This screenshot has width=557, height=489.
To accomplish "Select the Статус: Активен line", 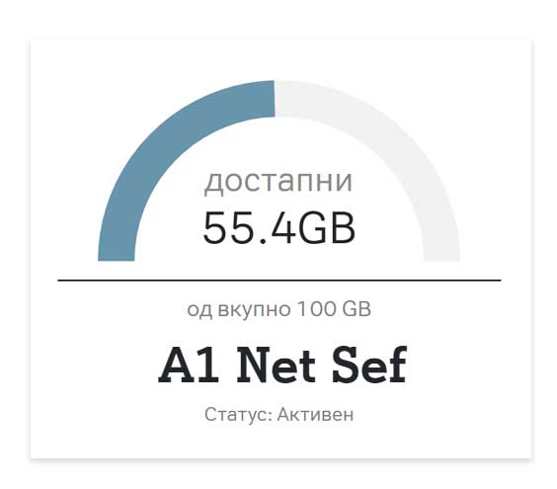I will [x=278, y=414].
